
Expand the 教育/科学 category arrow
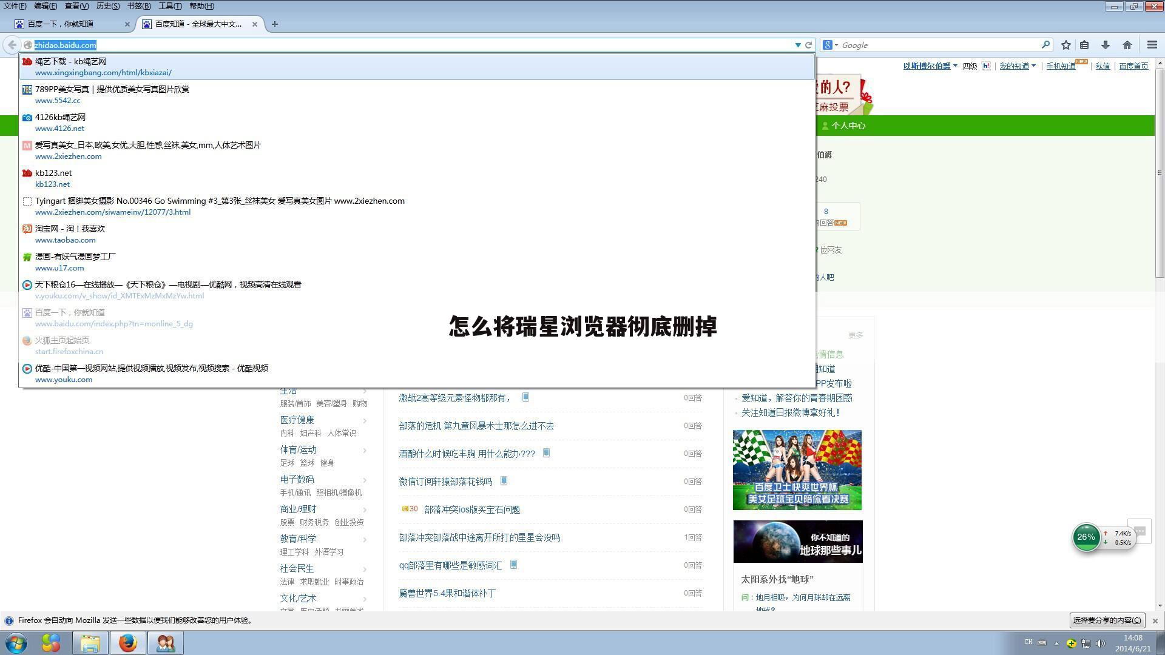[365, 539]
